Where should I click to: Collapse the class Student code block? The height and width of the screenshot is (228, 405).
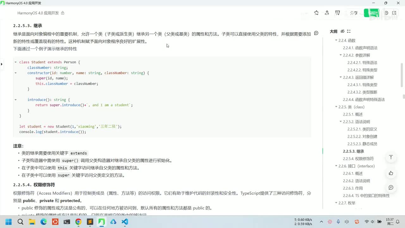16,62
